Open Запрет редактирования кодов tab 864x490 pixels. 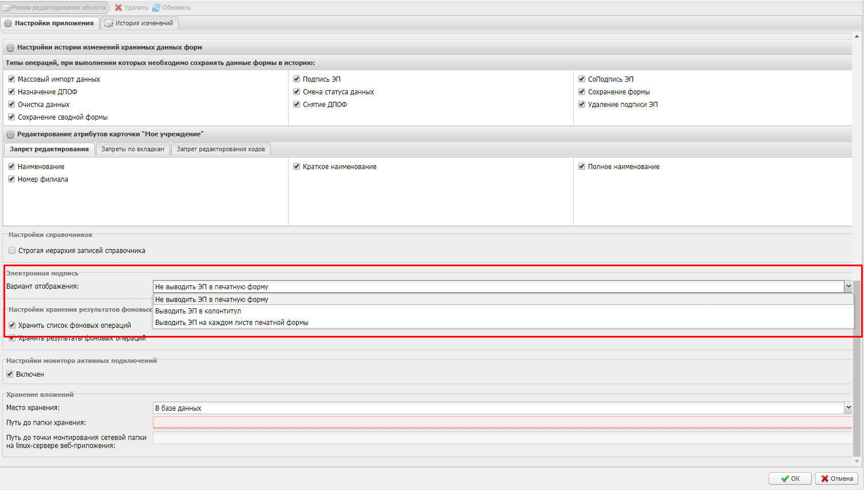pos(221,150)
